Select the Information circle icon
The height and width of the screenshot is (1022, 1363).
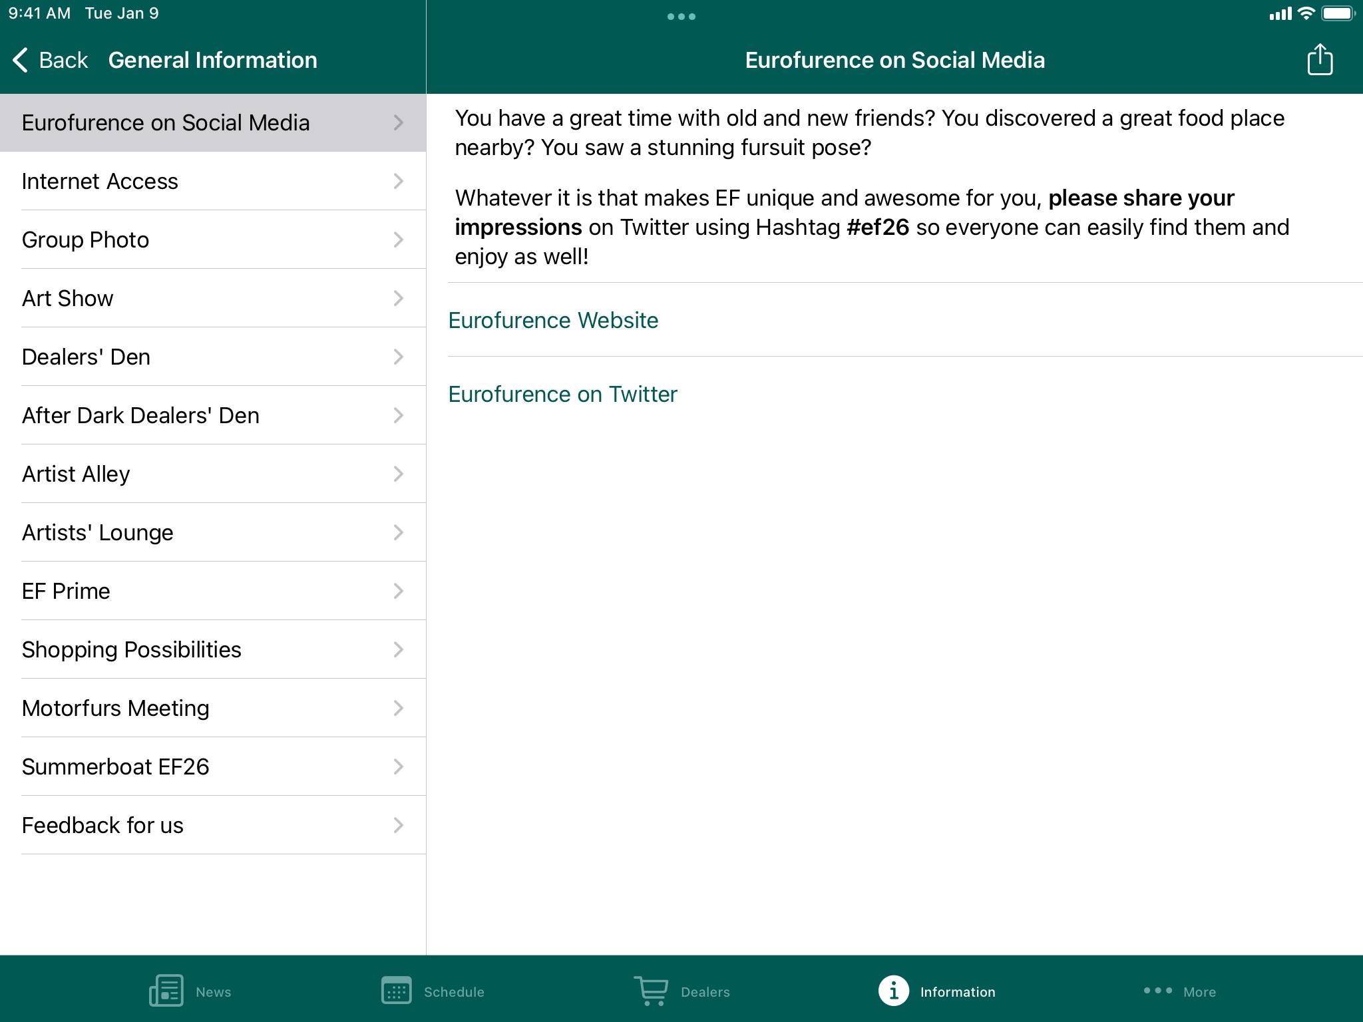894,991
